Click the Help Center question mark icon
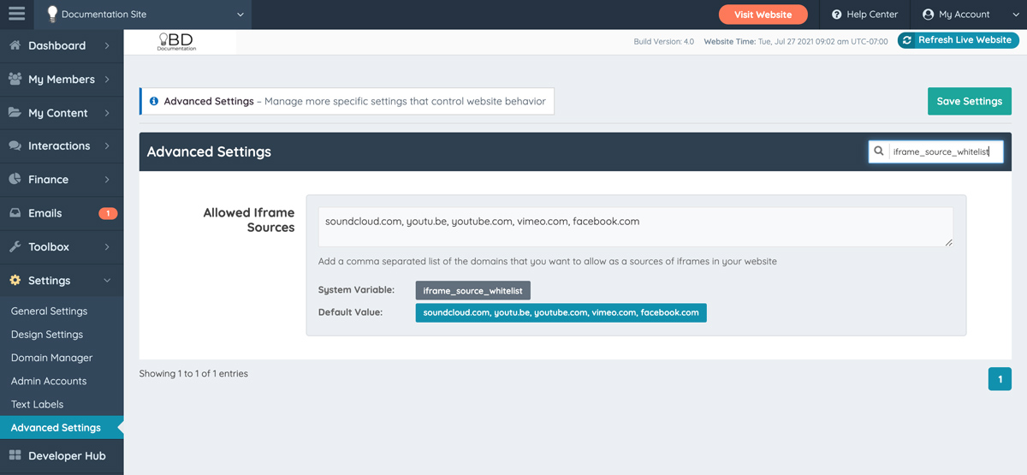This screenshot has height=475, width=1027. [x=837, y=15]
